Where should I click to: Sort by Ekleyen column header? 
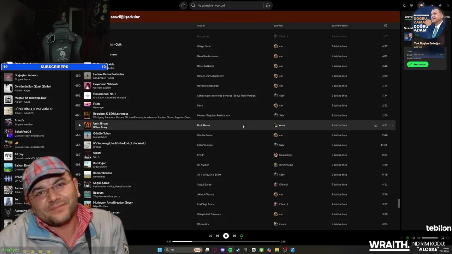click(x=278, y=25)
